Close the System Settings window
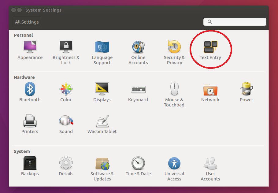Image resolution: width=278 pixels, height=193 pixels. 14,10
